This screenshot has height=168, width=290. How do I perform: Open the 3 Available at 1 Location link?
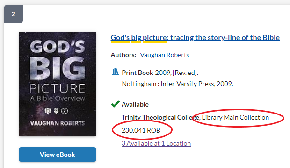point(156,143)
